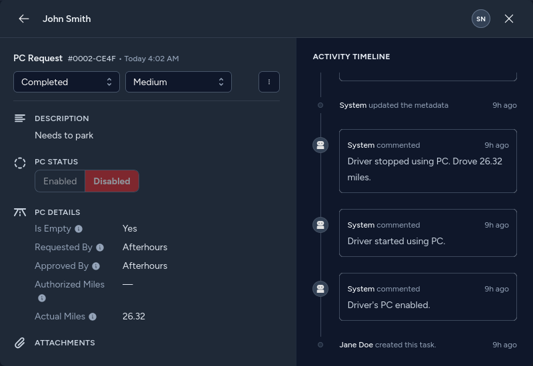Click the John Smith title
Screen dimensions: 533x366
click(67, 19)
